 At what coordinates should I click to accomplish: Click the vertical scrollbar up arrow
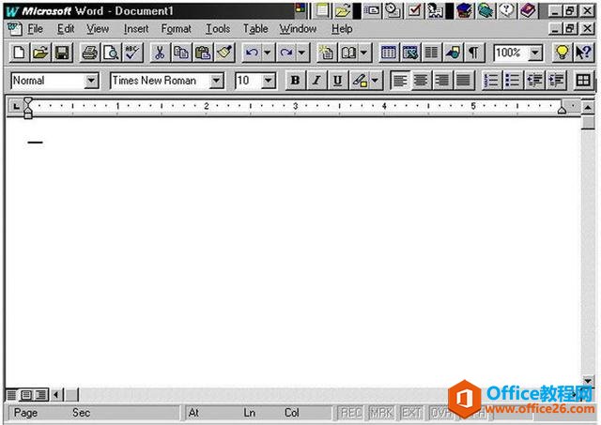(x=588, y=107)
